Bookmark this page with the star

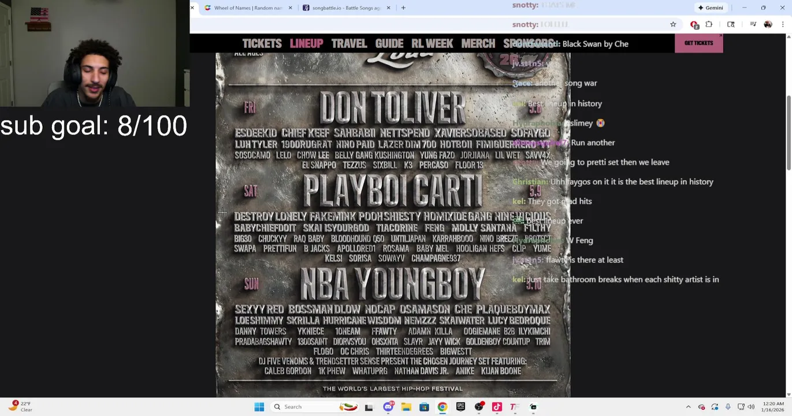(x=673, y=24)
